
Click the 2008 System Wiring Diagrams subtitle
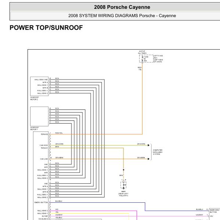(122, 15)
